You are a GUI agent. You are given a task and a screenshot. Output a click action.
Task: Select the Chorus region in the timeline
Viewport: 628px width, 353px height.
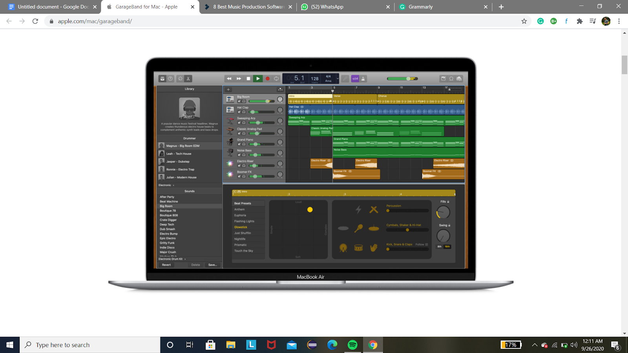tap(421, 99)
